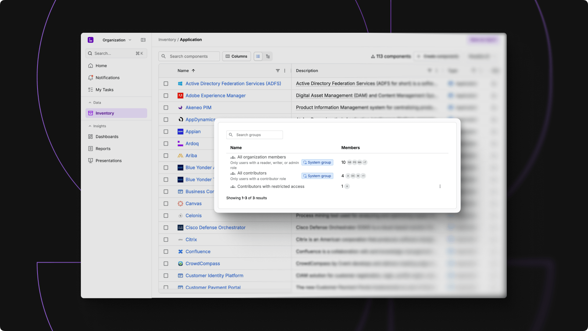
Task: Open Cisco Defense Orchestrator link
Action: coord(215,228)
